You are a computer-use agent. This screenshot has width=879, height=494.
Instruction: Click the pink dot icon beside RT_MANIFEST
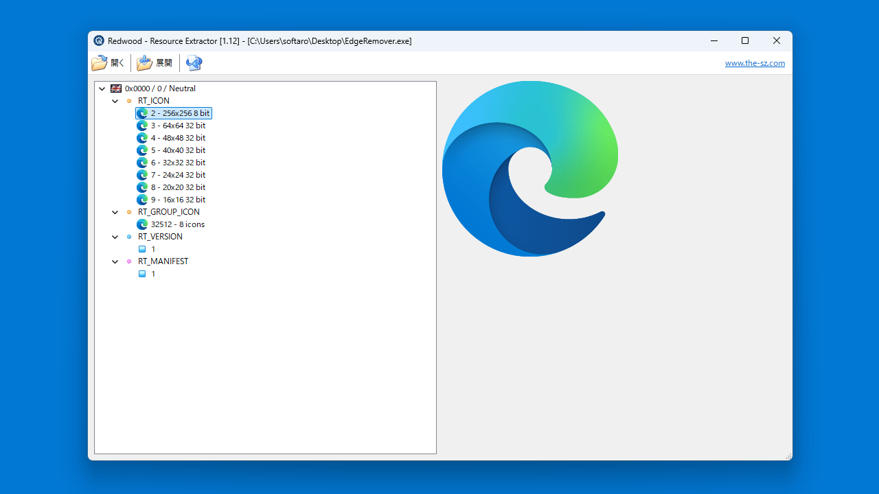pyautogui.click(x=129, y=261)
